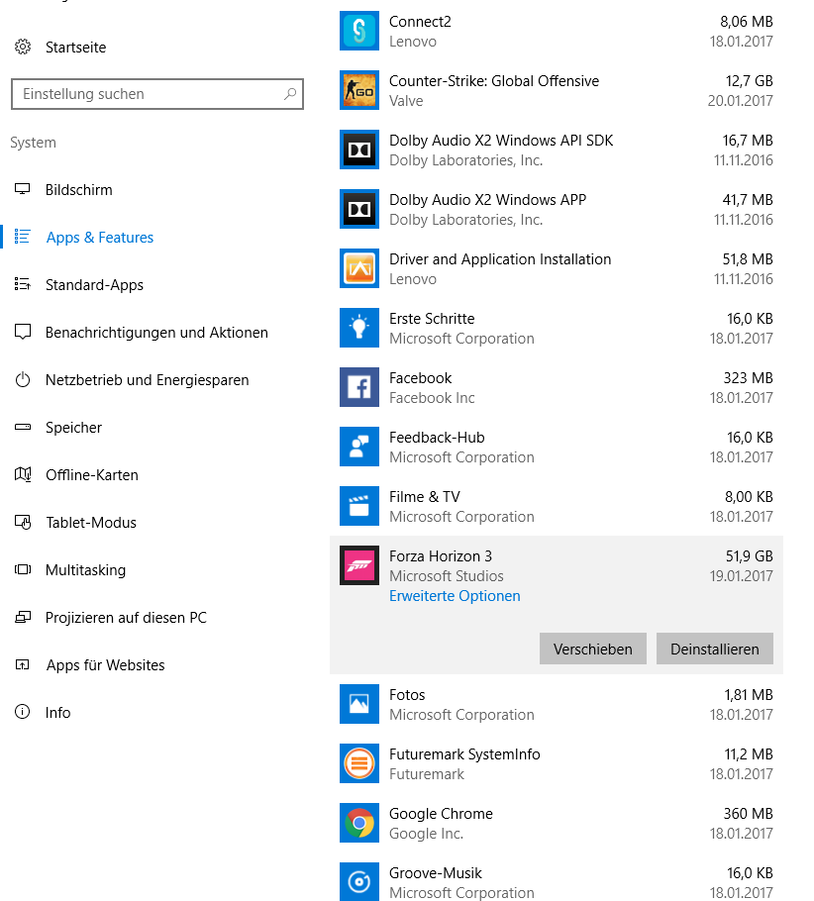The height and width of the screenshot is (901, 814).
Task: Click the Info circle icon
Action: coord(23,712)
